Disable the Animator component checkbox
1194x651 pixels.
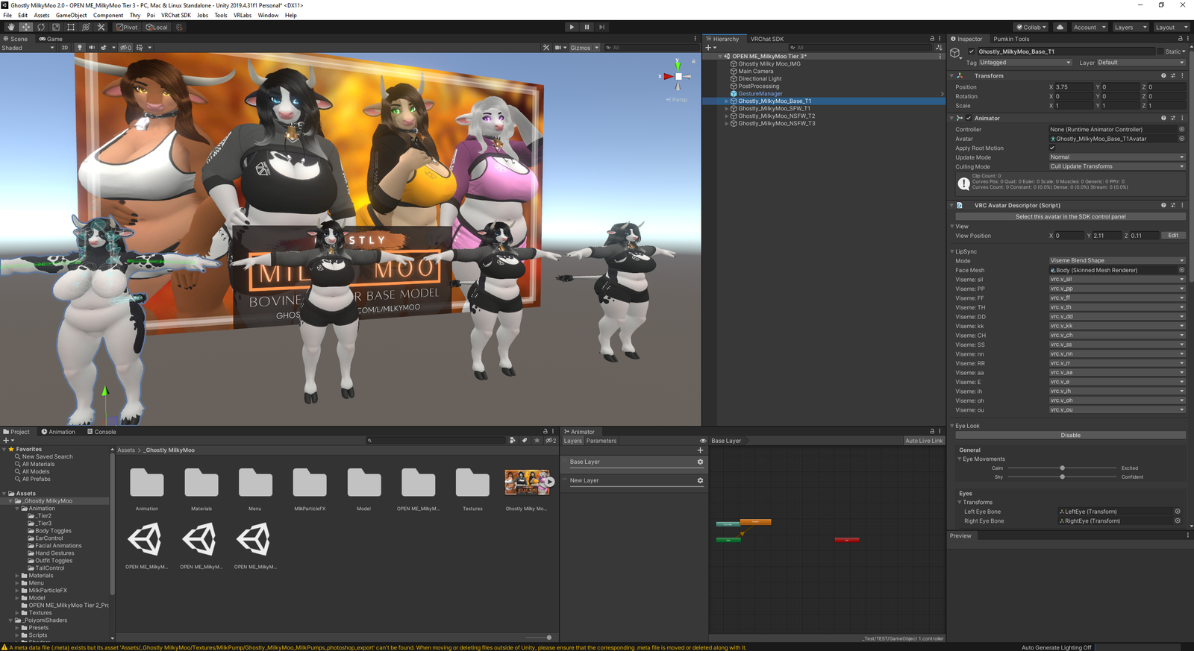pyautogui.click(x=969, y=119)
